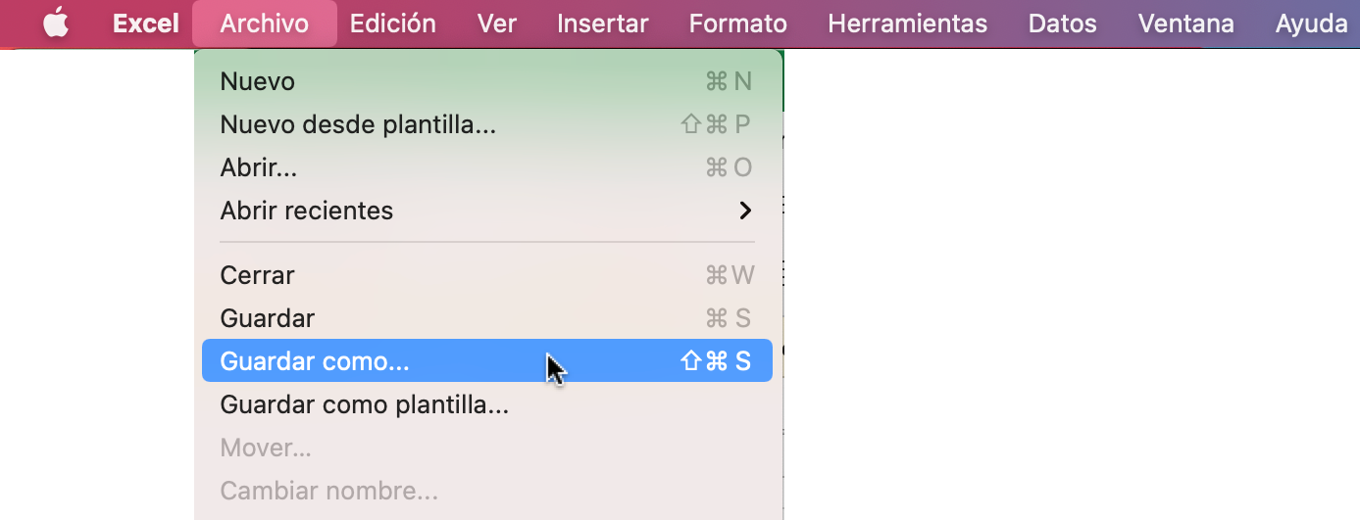Open the Datos menu

(x=1062, y=24)
